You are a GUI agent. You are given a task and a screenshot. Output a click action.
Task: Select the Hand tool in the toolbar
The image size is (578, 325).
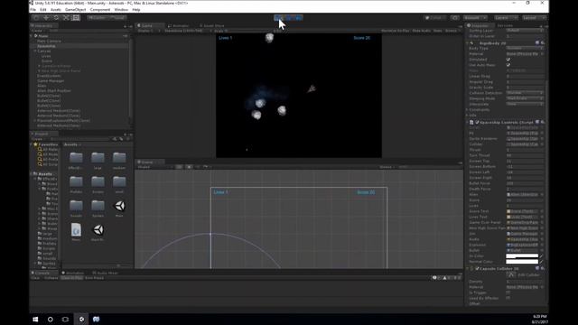[36, 17]
